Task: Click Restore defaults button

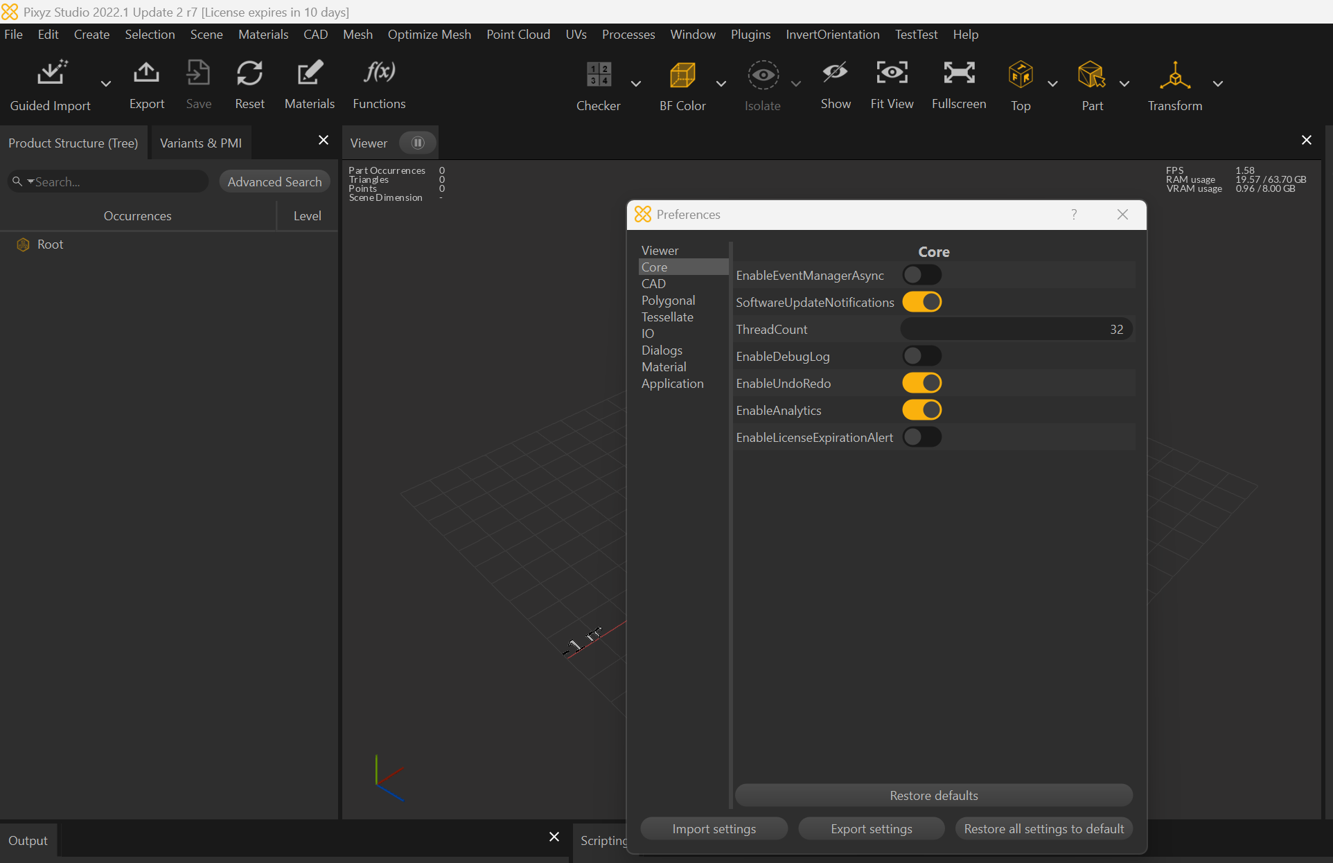Action: click(x=933, y=795)
